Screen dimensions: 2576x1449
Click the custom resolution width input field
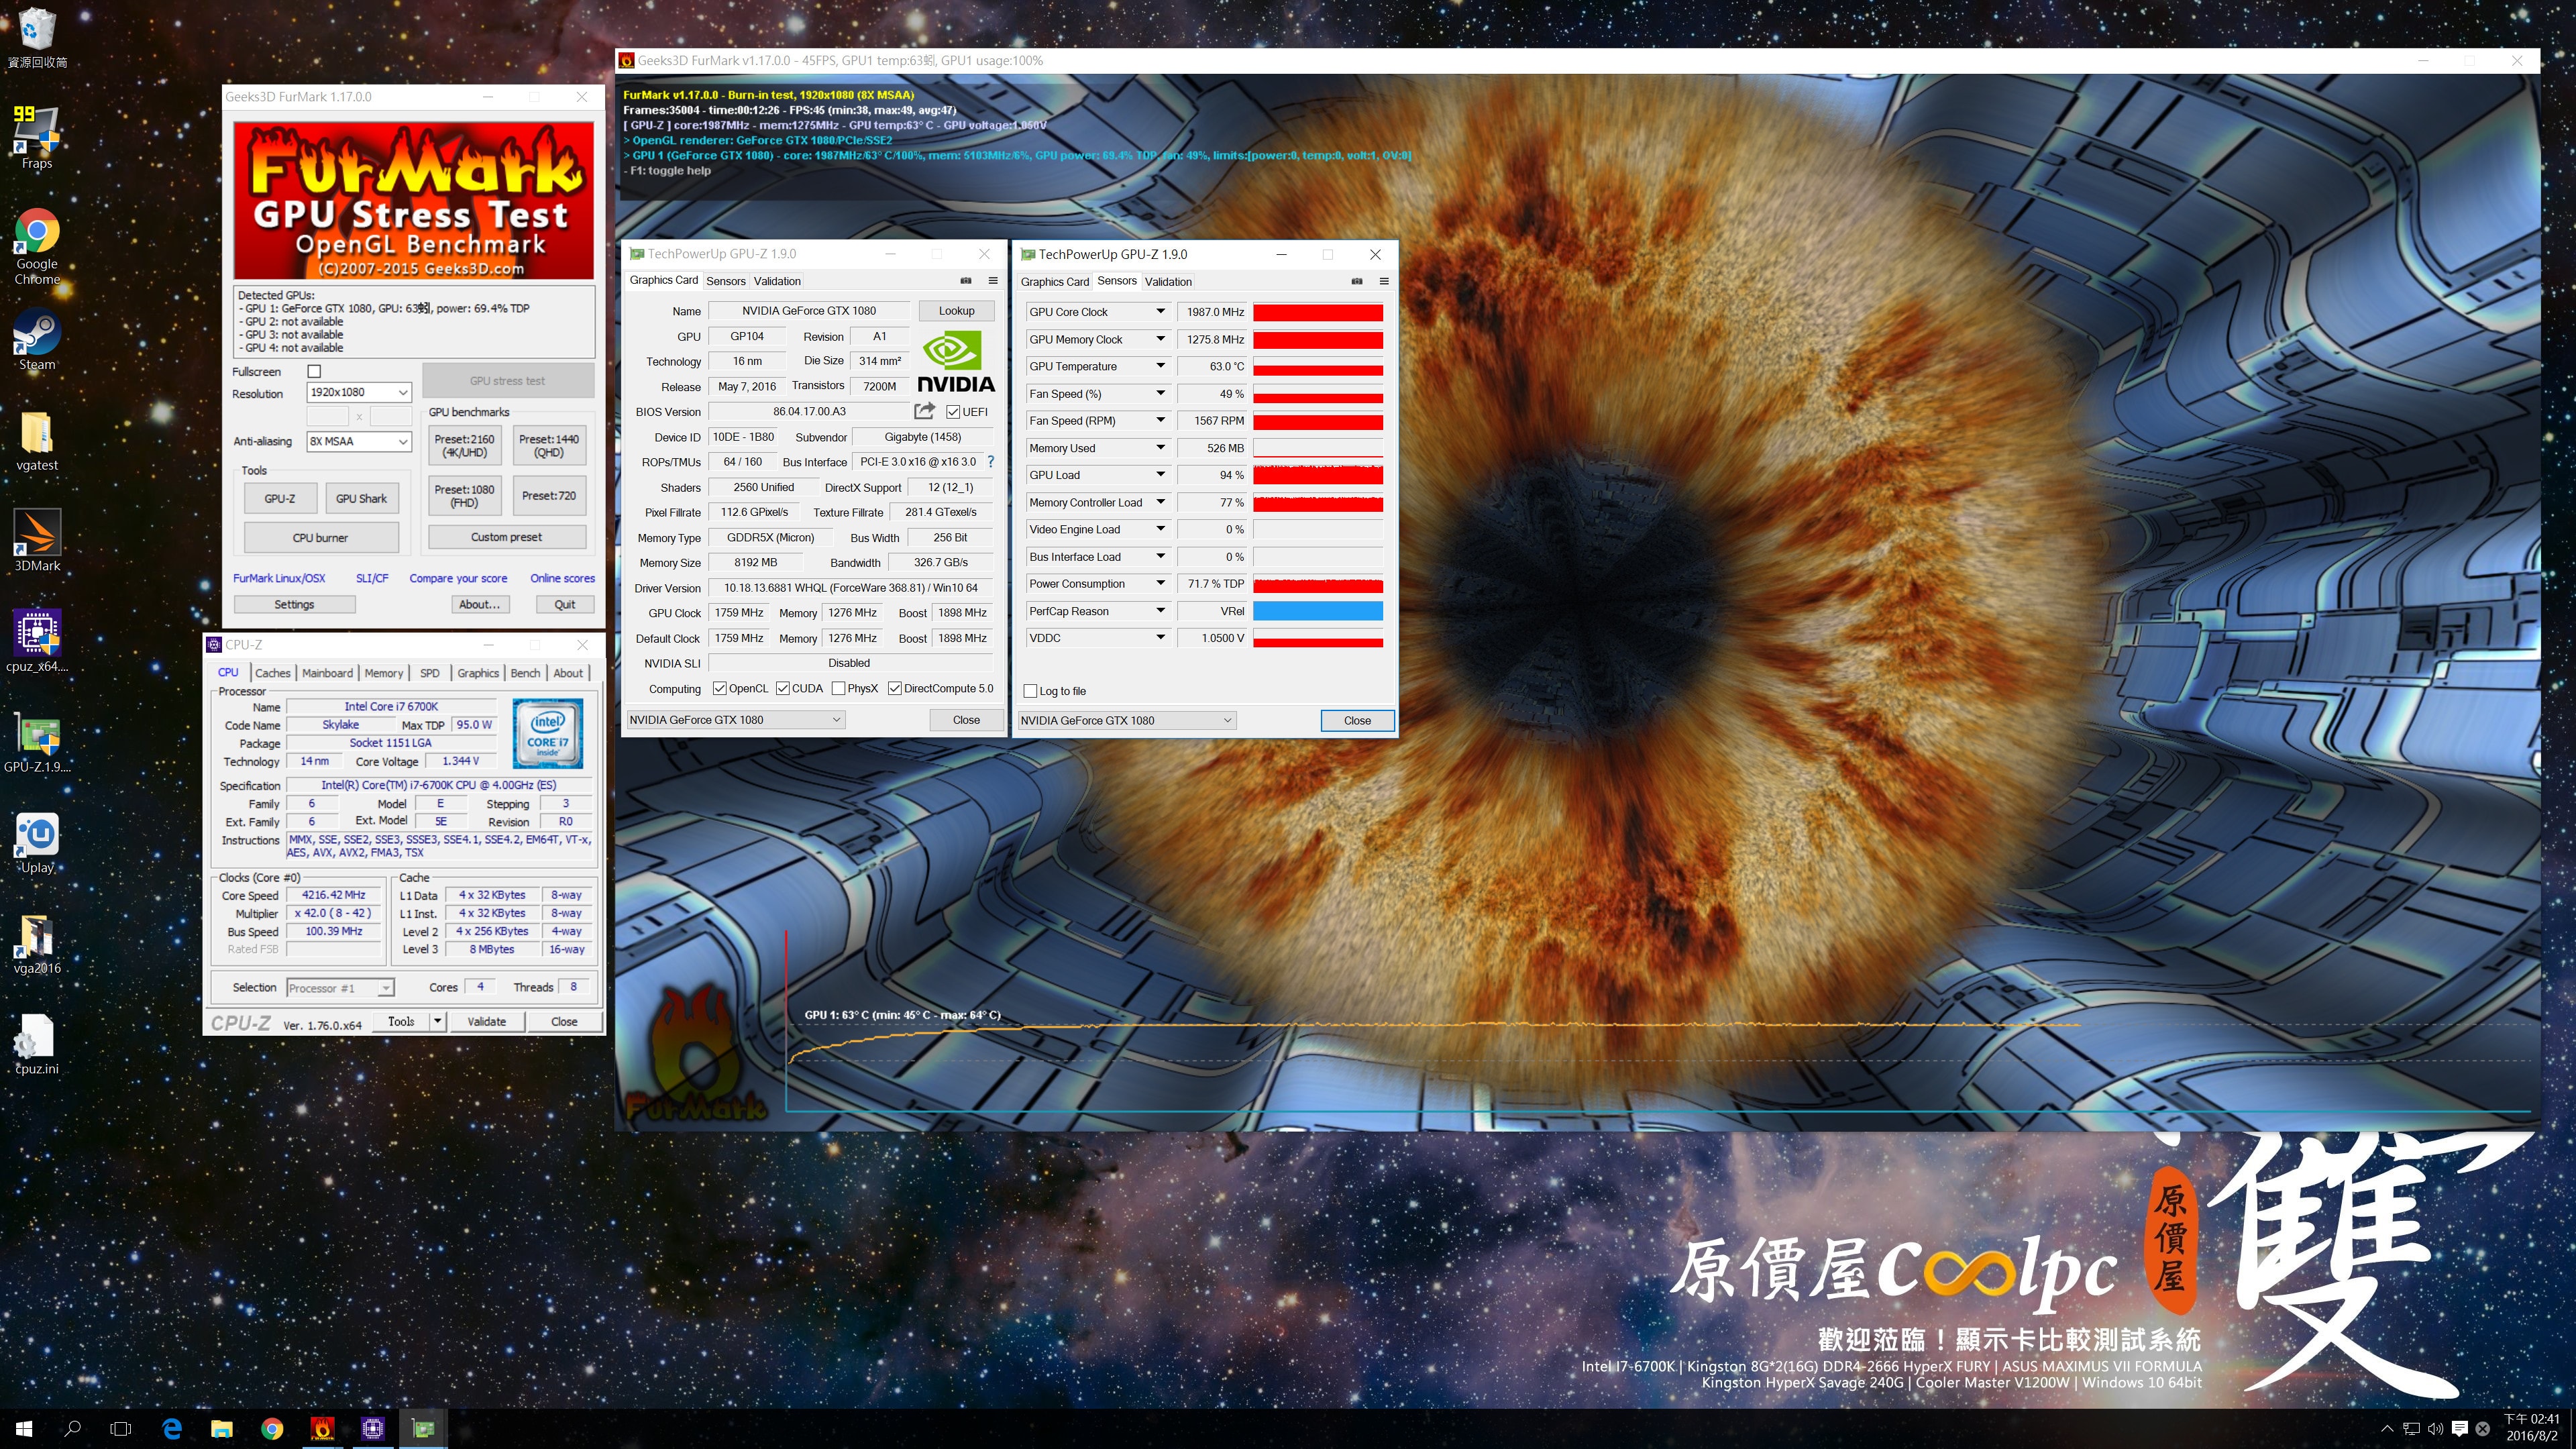[327, 416]
